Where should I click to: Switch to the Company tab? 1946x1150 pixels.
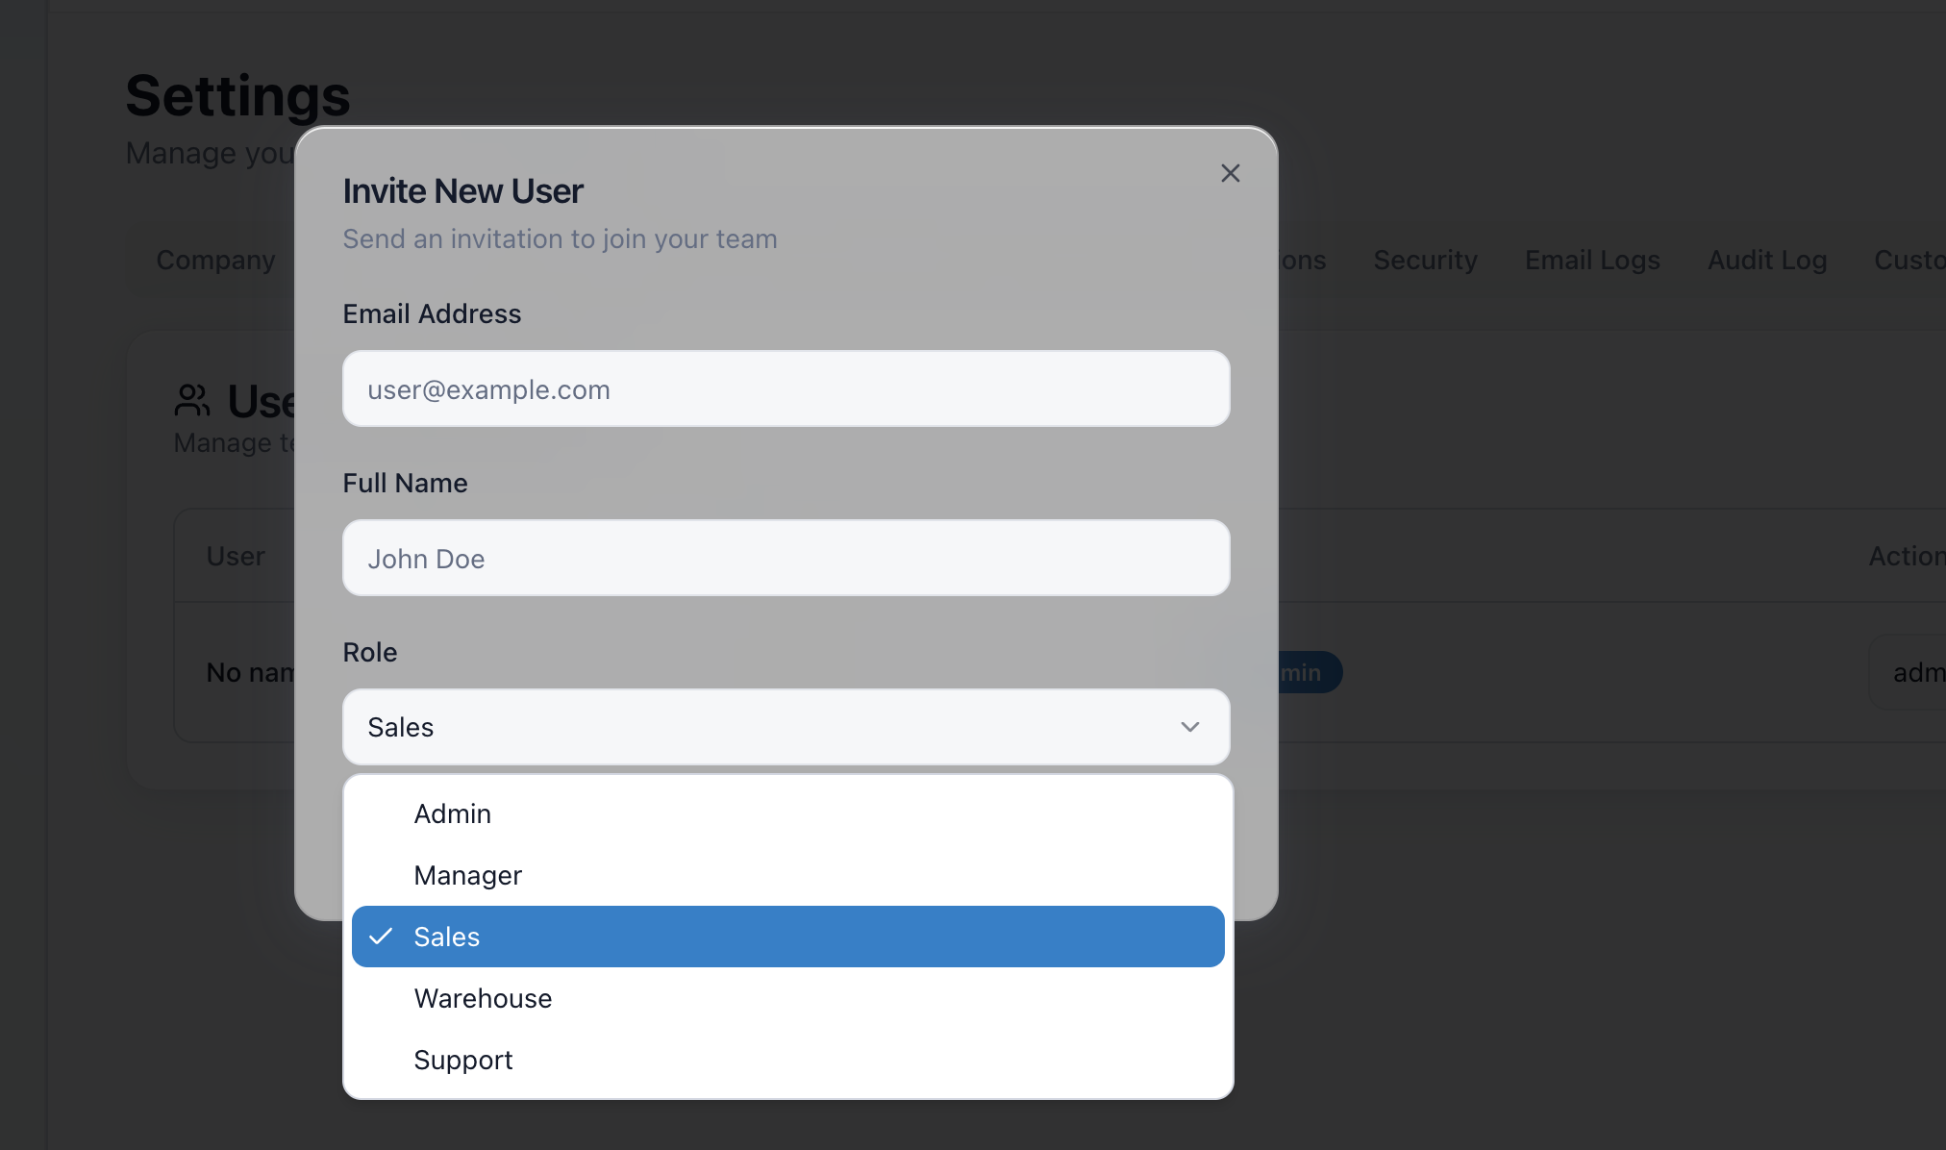tap(215, 260)
